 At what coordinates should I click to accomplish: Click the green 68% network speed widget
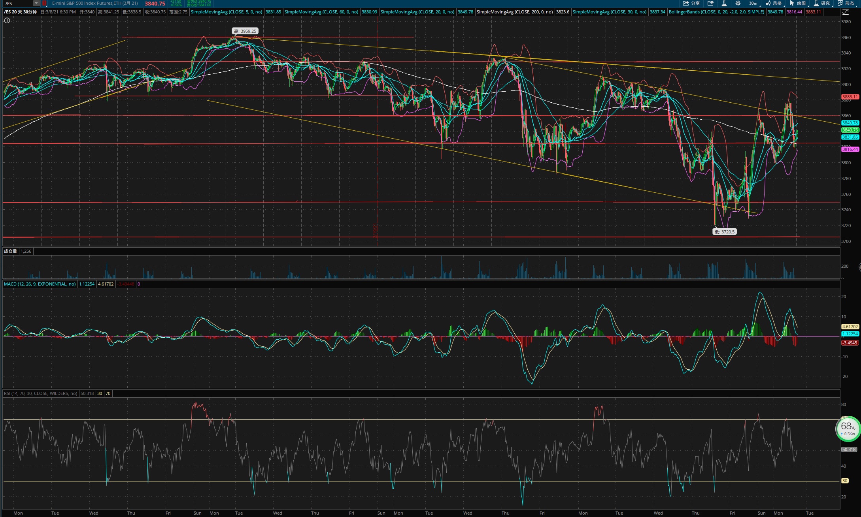coord(848,429)
